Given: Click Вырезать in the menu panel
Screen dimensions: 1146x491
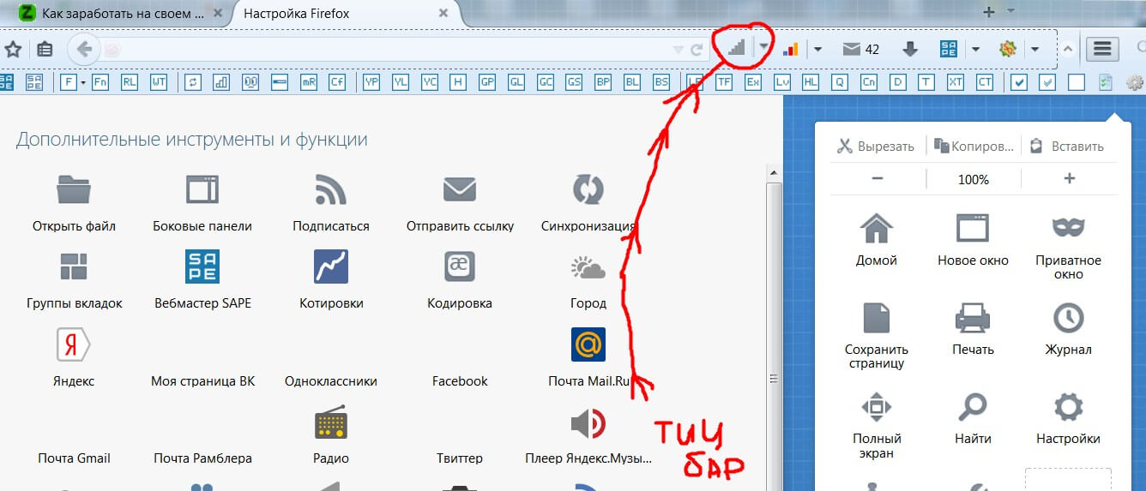Looking at the screenshot, I should pos(876,147).
